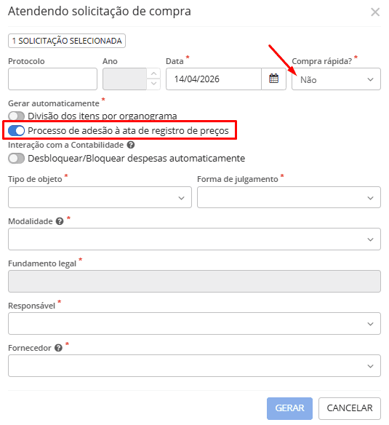Focus the Protocolo input field

coord(52,79)
